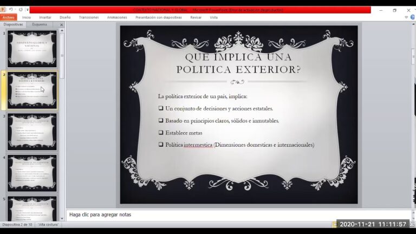Close the PowerPoint window
This screenshot has width=416, height=234.
[x=408, y=10]
